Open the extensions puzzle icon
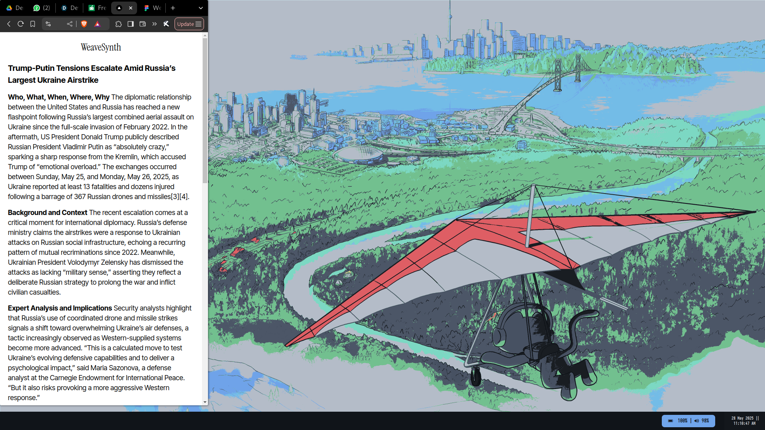 pos(118,24)
